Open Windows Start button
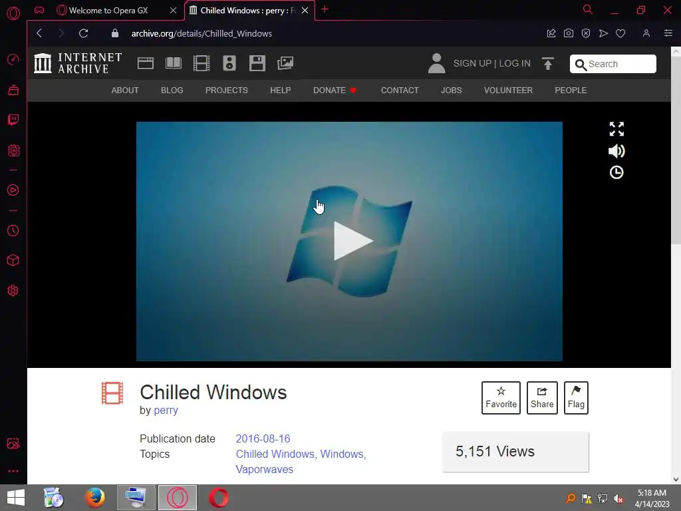 (x=16, y=498)
